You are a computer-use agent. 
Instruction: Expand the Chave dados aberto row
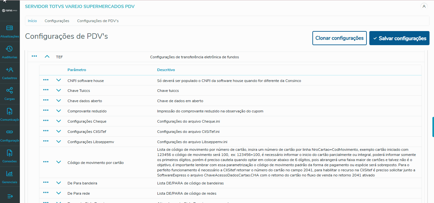click(x=59, y=100)
